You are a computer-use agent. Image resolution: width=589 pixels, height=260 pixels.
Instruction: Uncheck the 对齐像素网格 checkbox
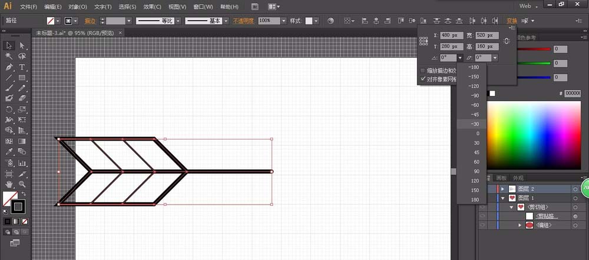(422, 79)
